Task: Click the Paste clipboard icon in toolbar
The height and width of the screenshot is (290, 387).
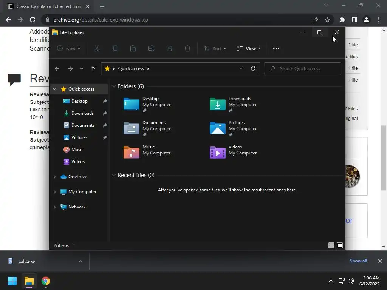Action: tap(133, 49)
